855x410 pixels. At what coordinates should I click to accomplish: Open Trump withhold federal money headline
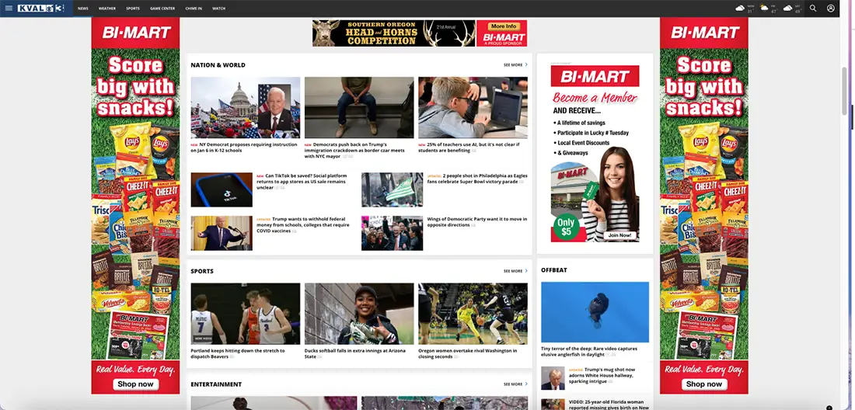(x=303, y=225)
